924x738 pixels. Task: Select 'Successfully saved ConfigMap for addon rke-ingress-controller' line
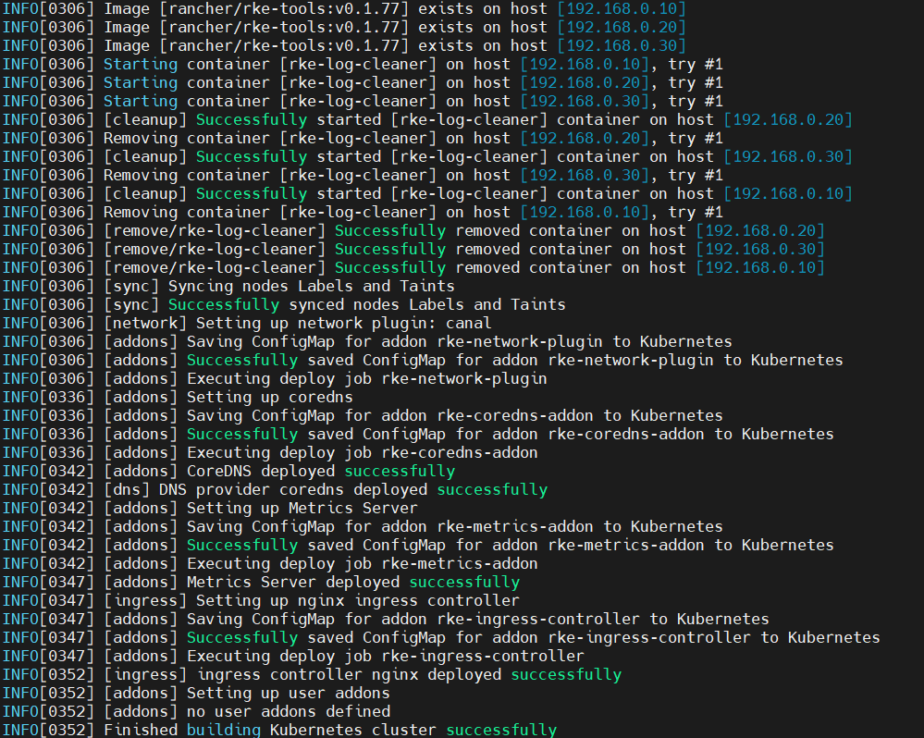pos(441,637)
